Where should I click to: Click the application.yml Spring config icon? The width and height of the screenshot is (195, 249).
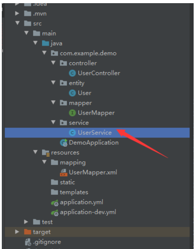pos(55,203)
